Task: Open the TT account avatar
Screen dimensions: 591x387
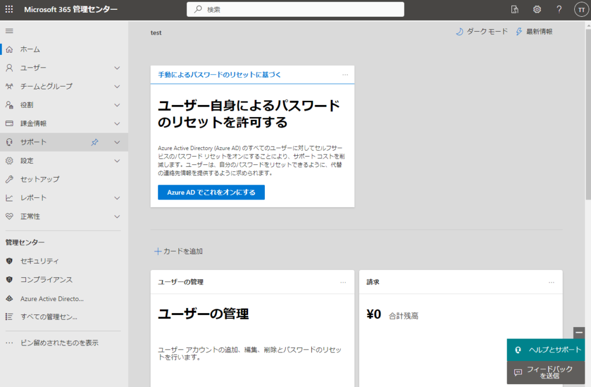Action: point(581,10)
